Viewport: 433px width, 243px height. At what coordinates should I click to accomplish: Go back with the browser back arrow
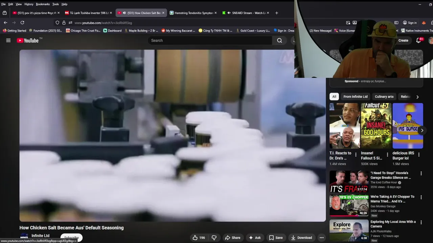pyautogui.click(x=5, y=23)
